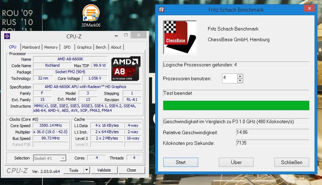Close the CPU-Z window with X

(139, 35)
